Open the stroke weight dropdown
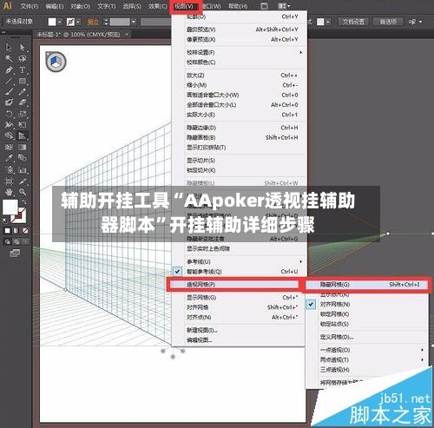Viewport: 434px width, 428px height. click(134, 22)
